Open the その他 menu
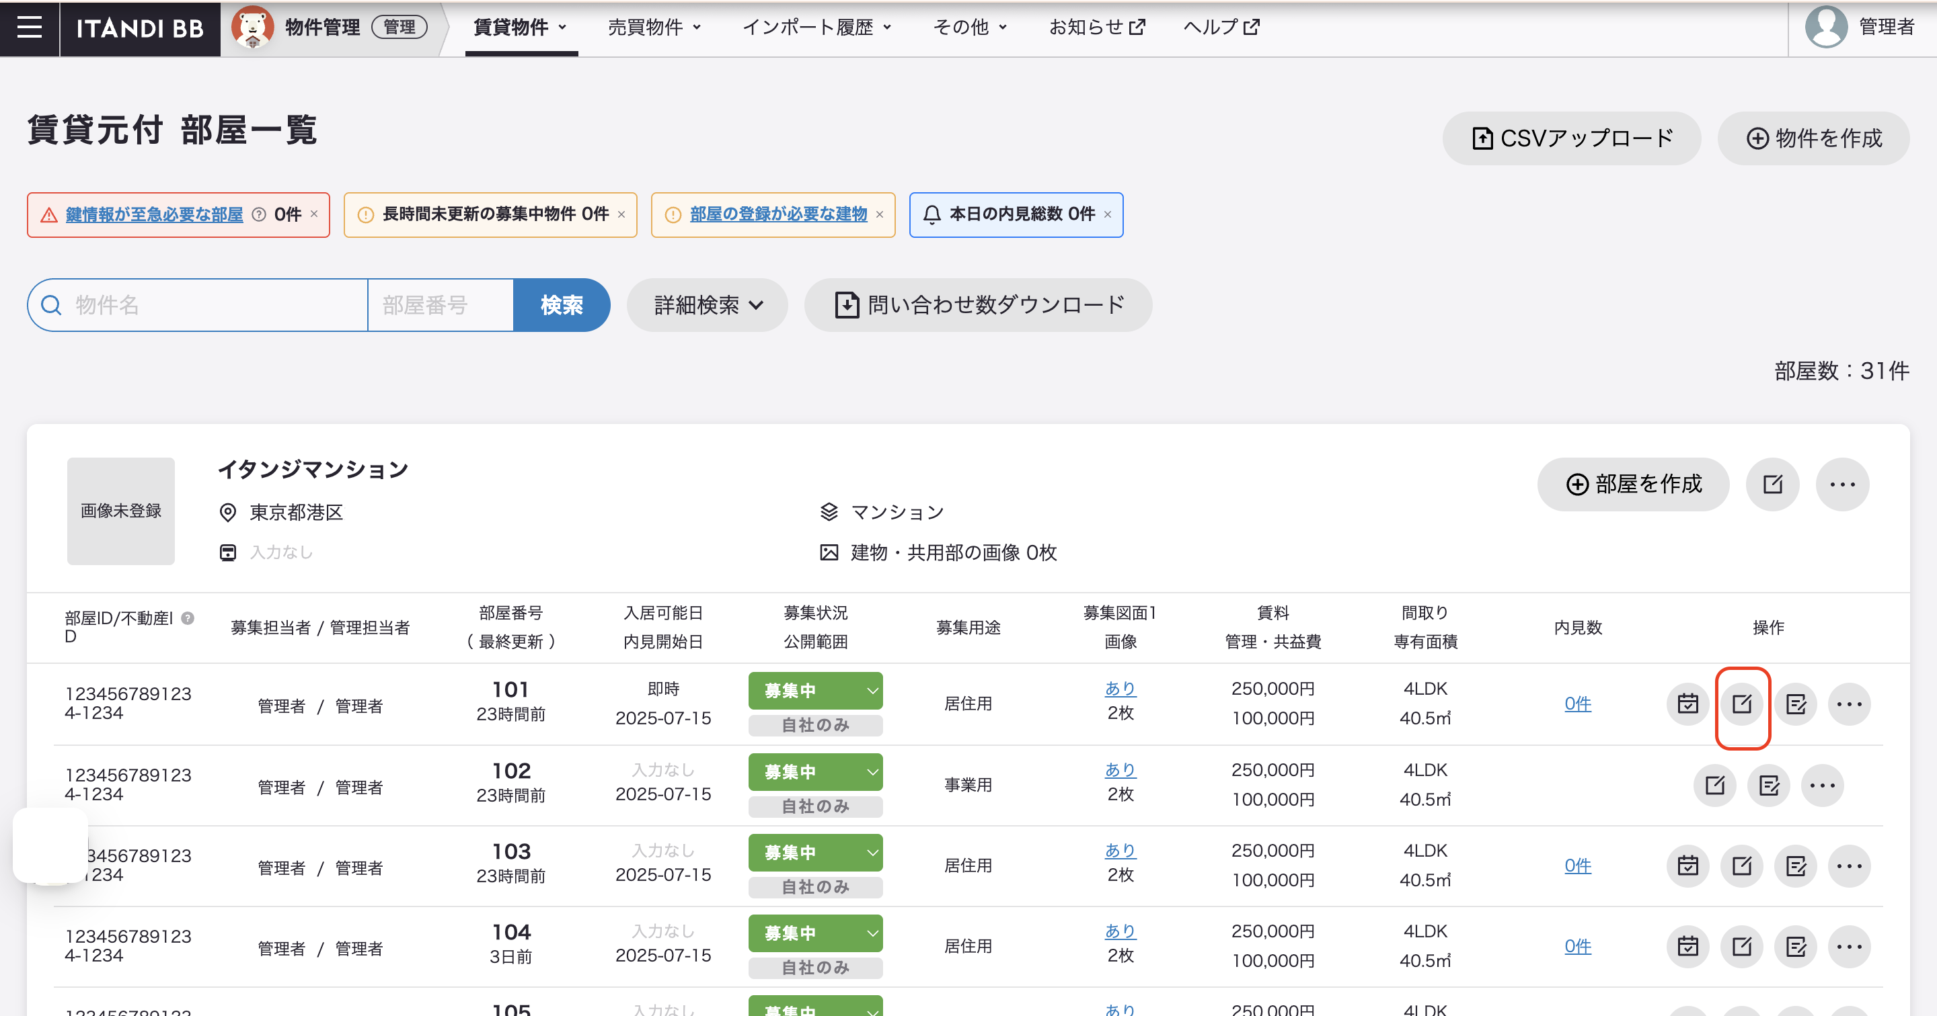The height and width of the screenshot is (1016, 1937). (970, 28)
